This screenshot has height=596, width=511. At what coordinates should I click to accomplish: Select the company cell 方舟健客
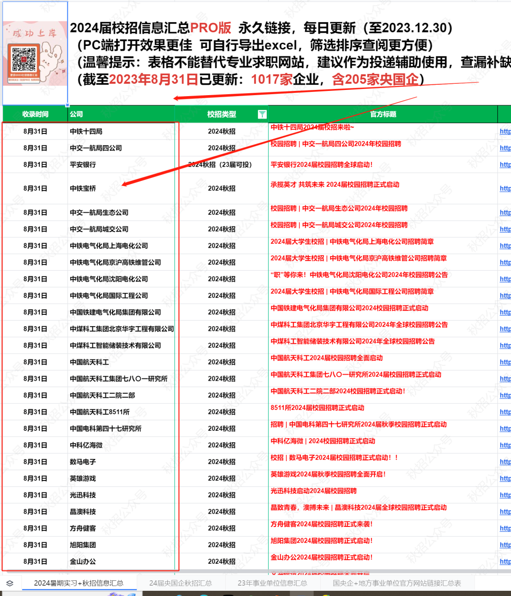click(x=121, y=528)
